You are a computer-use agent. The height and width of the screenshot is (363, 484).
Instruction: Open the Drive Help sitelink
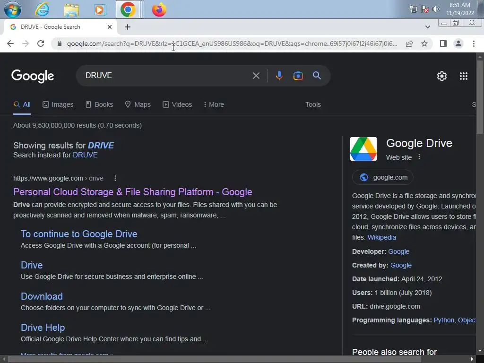pyautogui.click(x=43, y=328)
